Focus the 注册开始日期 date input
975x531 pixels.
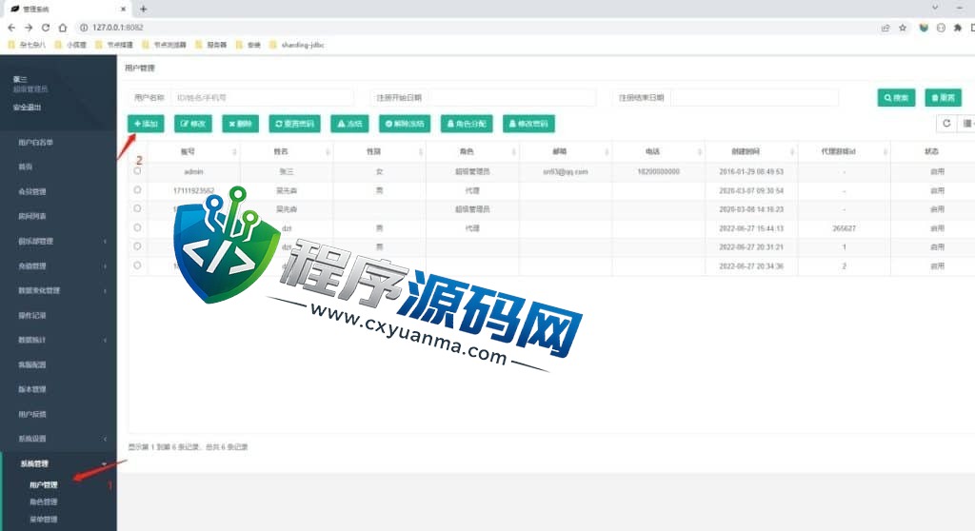(x=511, y=98)
